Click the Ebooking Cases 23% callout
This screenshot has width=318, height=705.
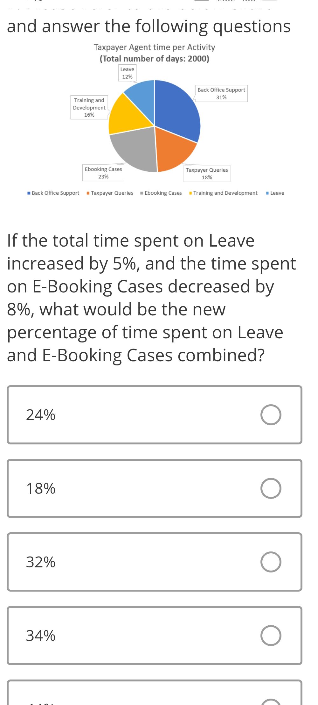point(103,173)
